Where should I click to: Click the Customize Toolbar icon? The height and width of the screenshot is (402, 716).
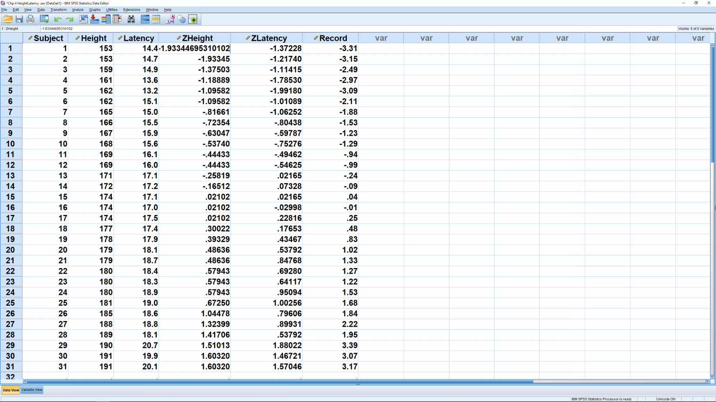[193, 19]
